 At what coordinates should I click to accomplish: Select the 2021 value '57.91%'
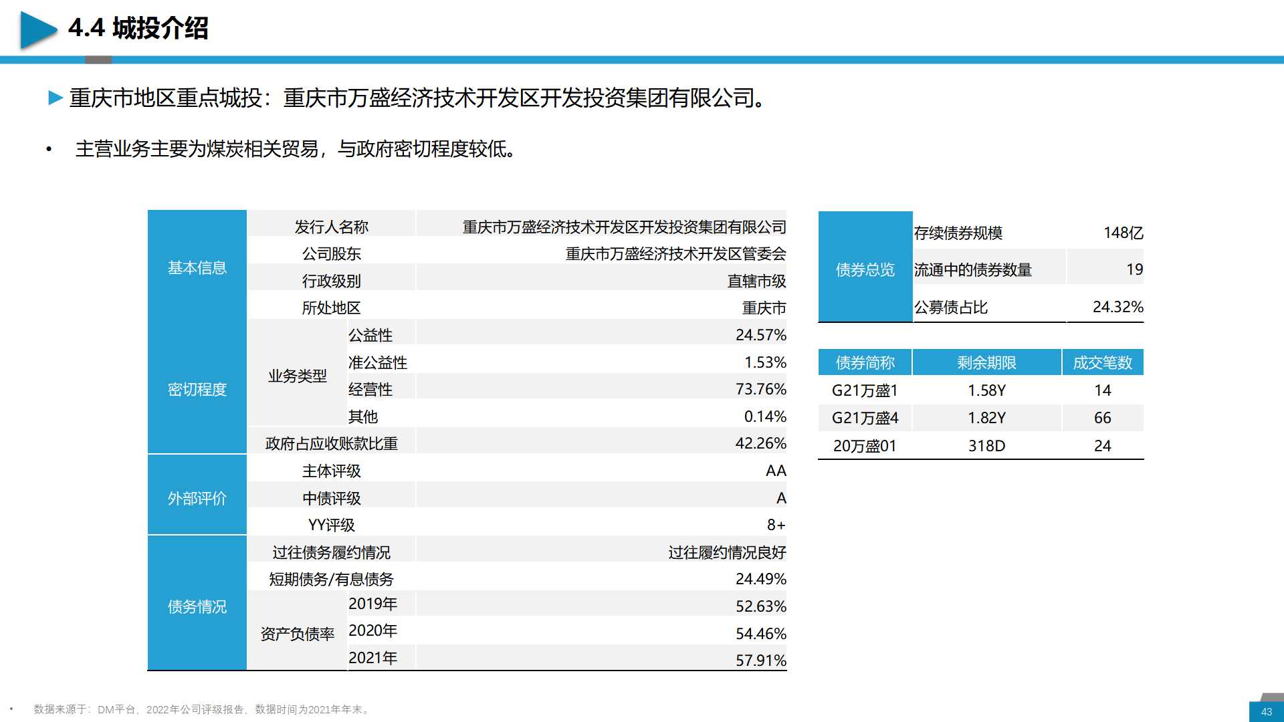pos(761,660)
